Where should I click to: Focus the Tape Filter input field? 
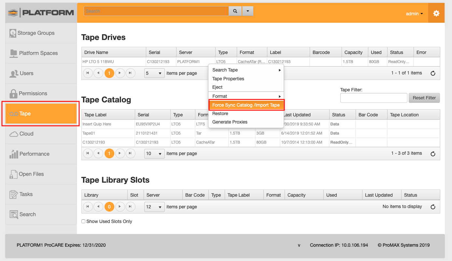coord(374,98)
